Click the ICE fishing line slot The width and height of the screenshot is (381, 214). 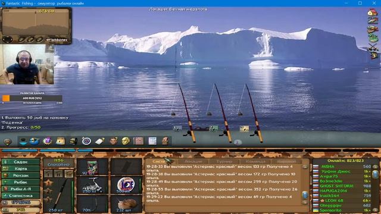(126, 185)
